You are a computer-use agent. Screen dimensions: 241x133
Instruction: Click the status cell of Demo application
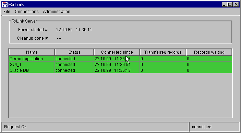[74, 59]
